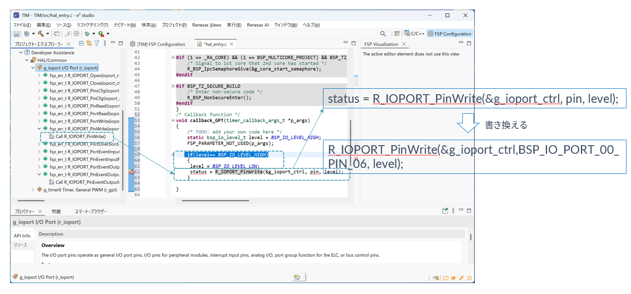Collapse the HAL/Common tree node
Image resolution: width=631 pixels, height=294 pixels.
[x=26, y=60]
